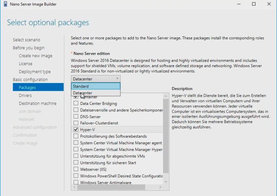The image size is (277, 196).
Task: Go to Deployment type step
Action: click(x=35, y=72)
